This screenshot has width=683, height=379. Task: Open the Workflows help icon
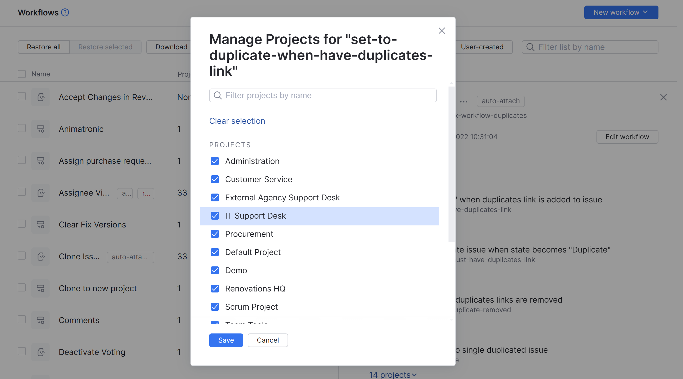coord(65,12)
